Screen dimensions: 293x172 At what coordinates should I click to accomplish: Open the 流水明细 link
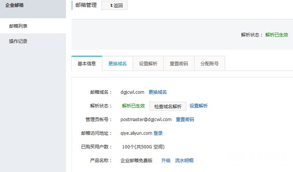tap(184, 160)
